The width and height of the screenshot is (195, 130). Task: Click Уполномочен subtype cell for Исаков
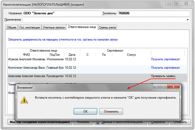55,59
